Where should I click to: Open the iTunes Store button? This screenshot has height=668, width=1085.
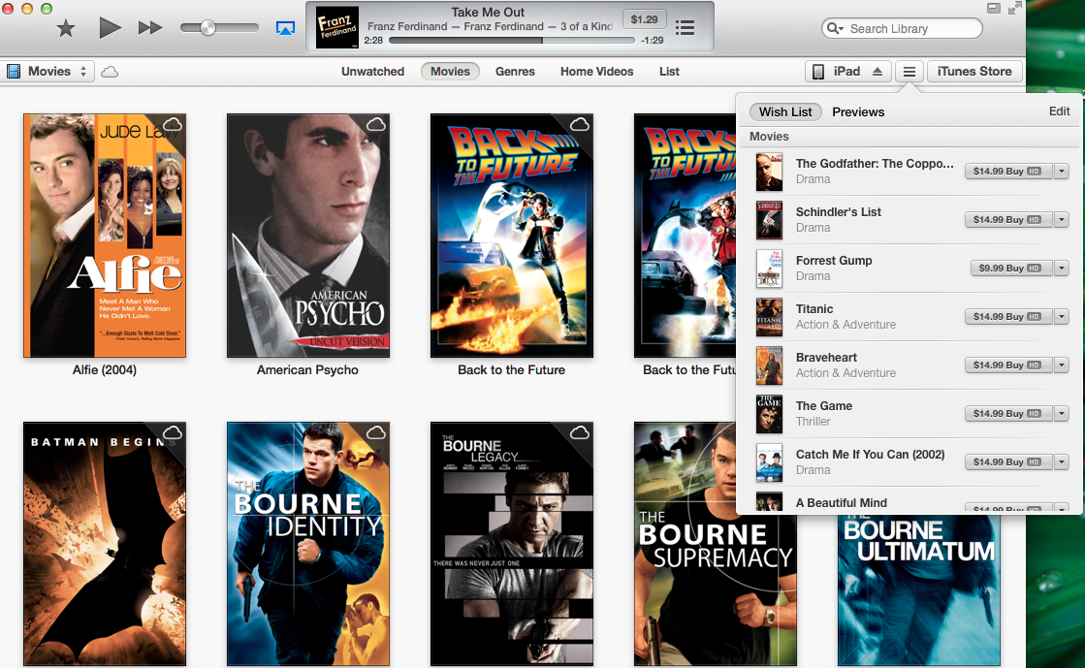point(973,72)
